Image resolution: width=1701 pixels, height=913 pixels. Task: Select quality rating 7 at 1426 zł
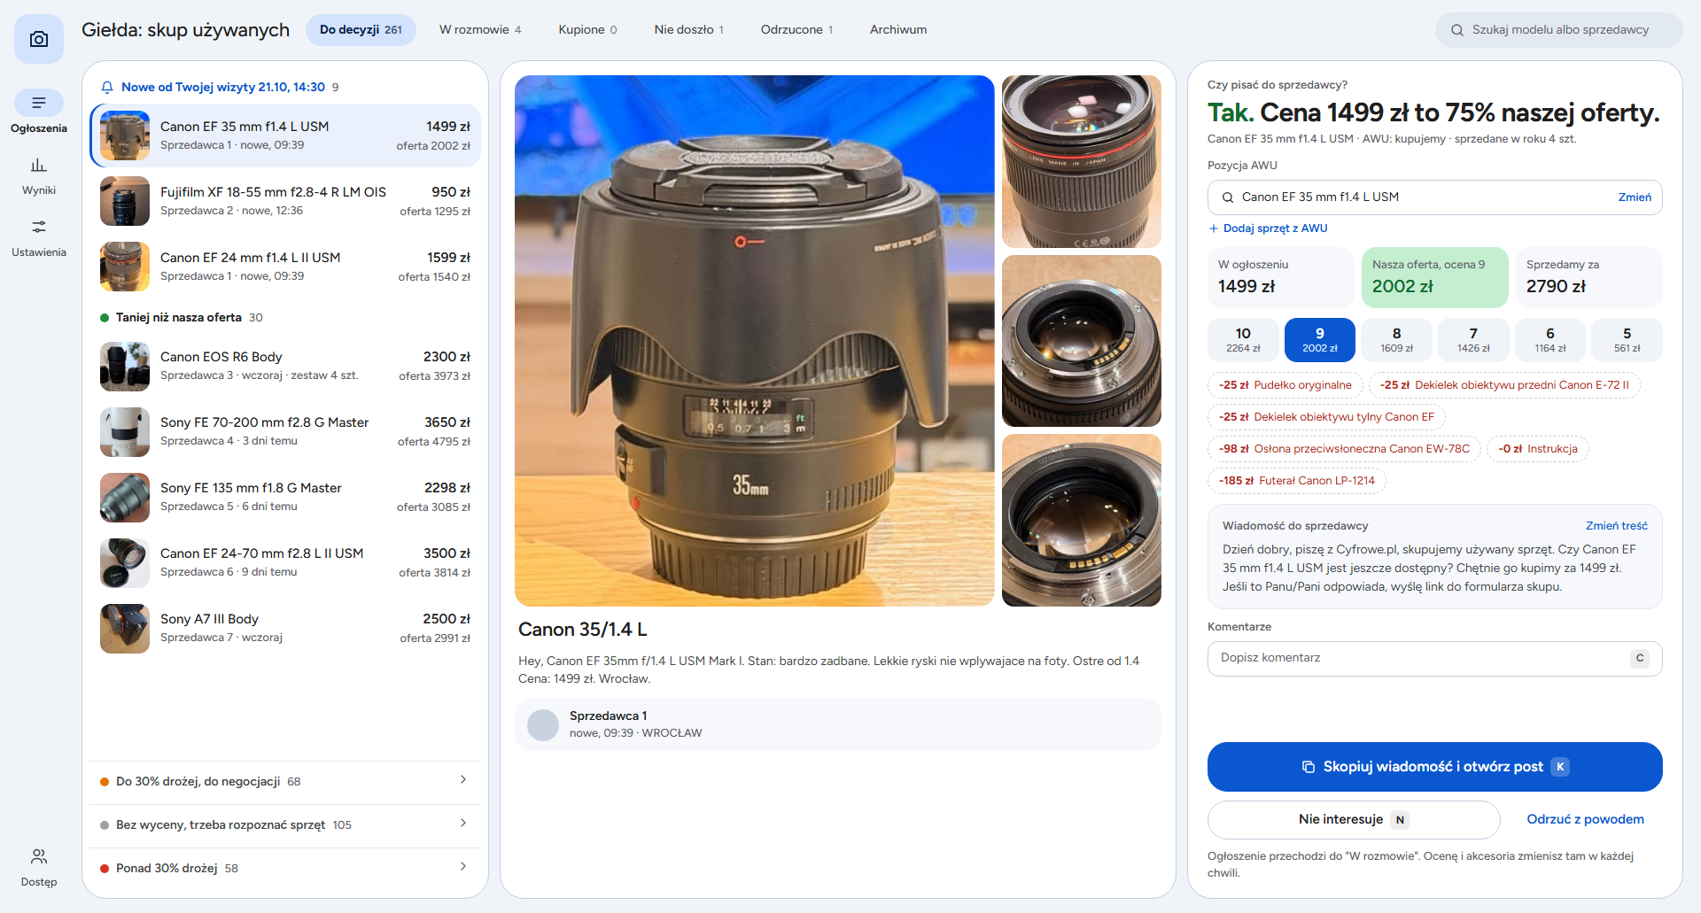pyautogui.click(x=1473, y=340)
